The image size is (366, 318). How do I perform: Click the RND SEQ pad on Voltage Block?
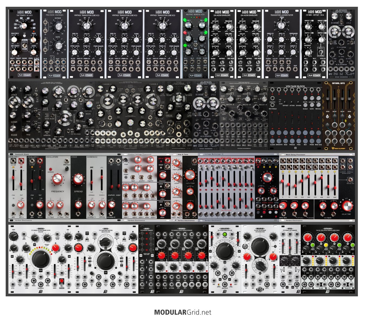click(318, 141)
